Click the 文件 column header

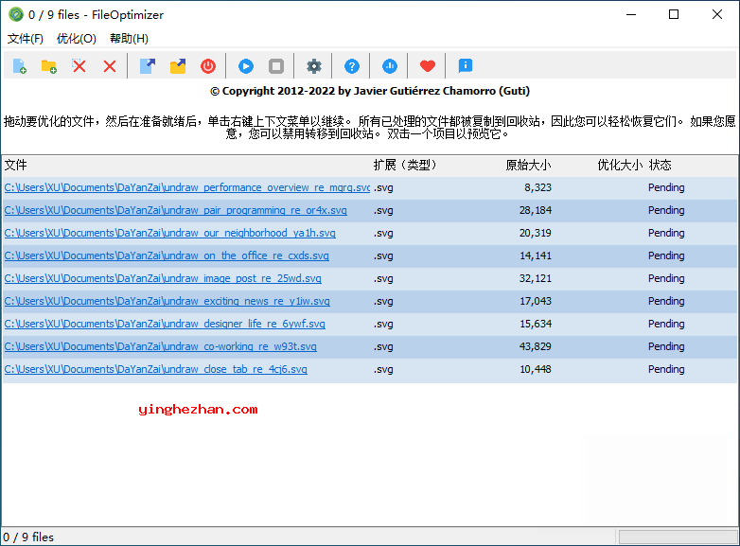tap(16, 165)
